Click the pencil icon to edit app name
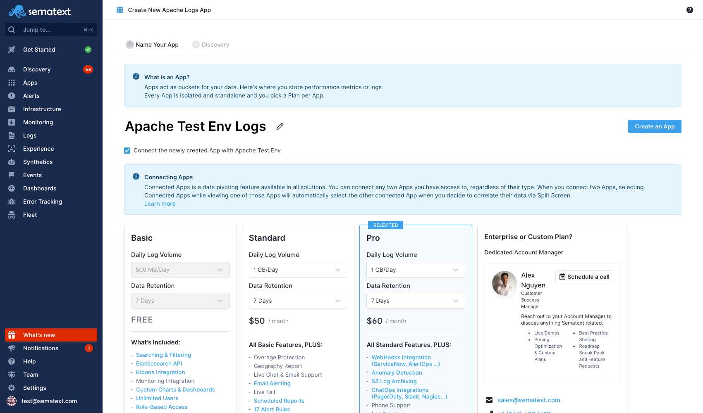This screenshot has width=703, height=413. tap(280, 126)
